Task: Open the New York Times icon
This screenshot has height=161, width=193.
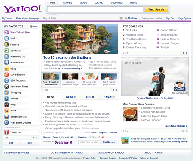Action: coord(6,87)
